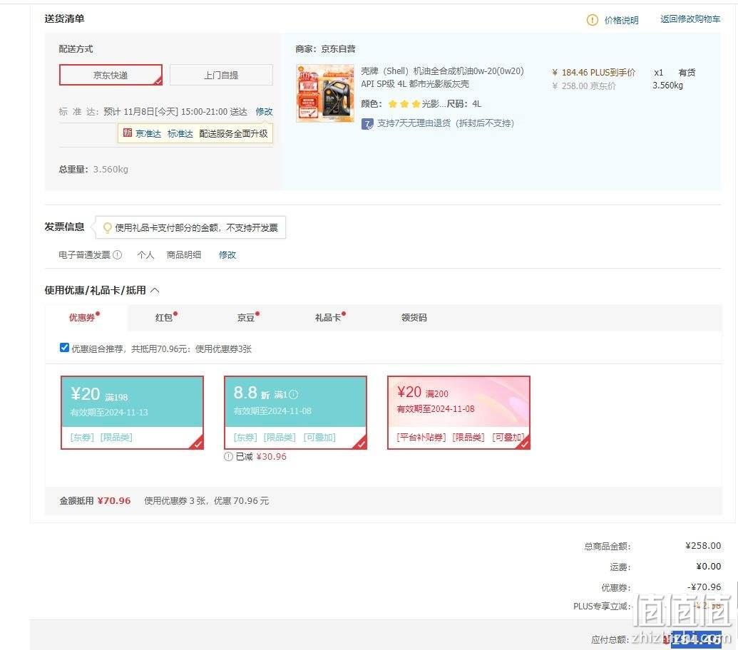Choose 上门自提 pickup option
The image size is (738, 650).
click(221, 75)
